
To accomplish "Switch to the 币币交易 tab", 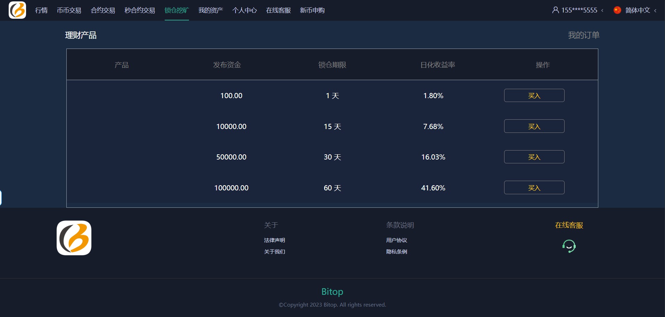I will tap(69, 10).
